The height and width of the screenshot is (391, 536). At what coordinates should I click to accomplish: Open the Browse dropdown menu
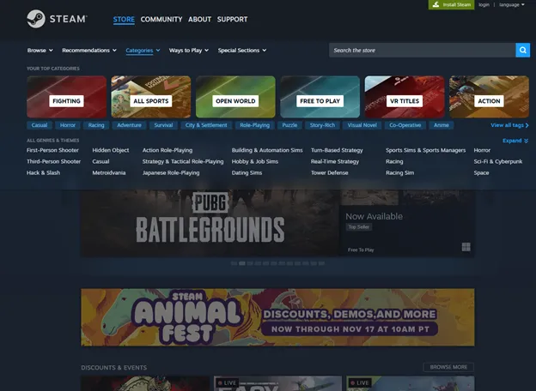40,50
